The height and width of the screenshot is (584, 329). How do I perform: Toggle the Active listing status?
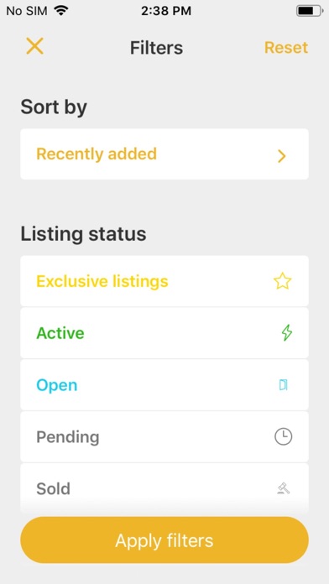pyautogui.click(x=164, y=333)
